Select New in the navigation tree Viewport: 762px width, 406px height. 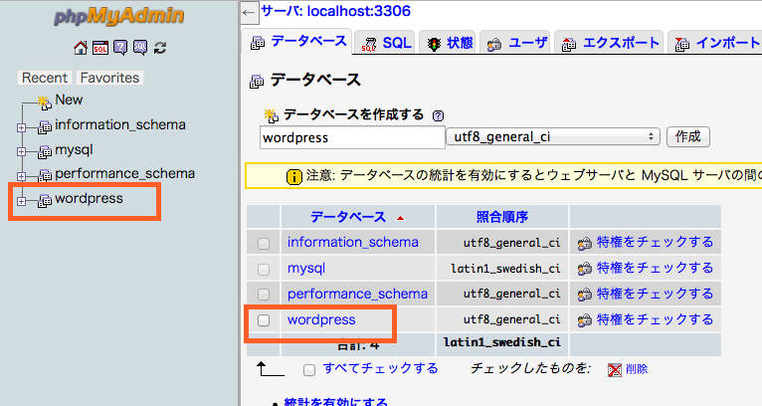(69, 100)
